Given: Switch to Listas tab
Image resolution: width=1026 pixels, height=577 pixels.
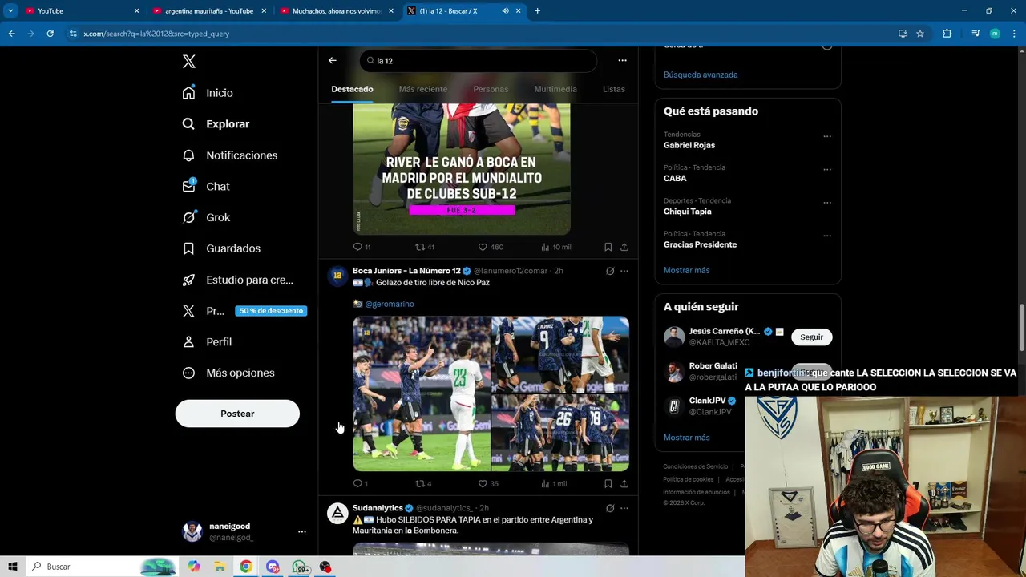Looking at the screenshot, I should pyautogui.click(x=613, y=89).
